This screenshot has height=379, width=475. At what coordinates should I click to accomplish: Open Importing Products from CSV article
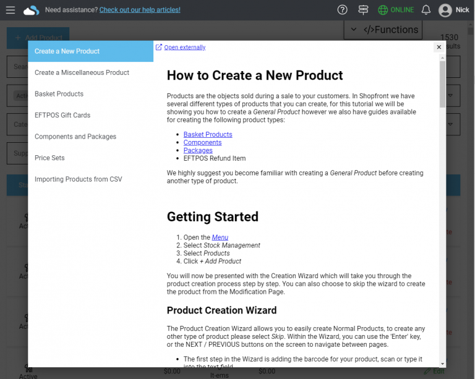pyautogui.click(x=79, y=179)
